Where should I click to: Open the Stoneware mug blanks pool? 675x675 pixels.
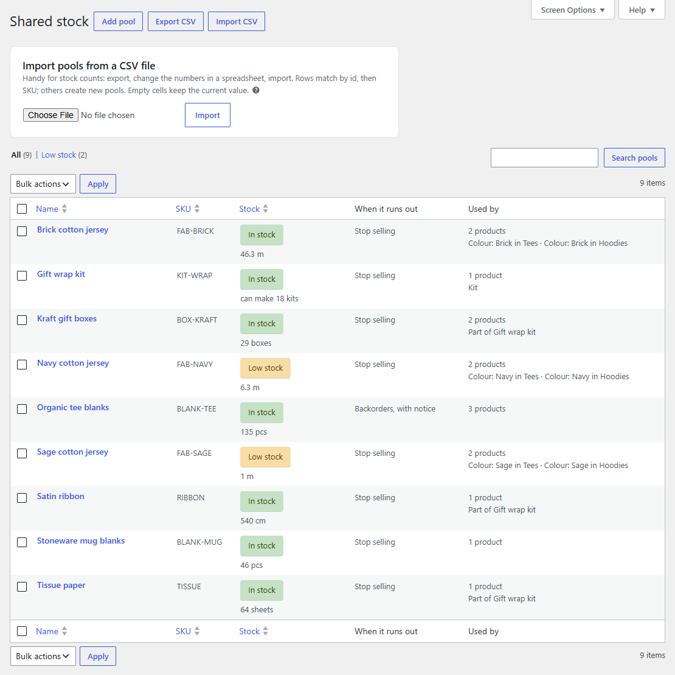pos(81,540)
